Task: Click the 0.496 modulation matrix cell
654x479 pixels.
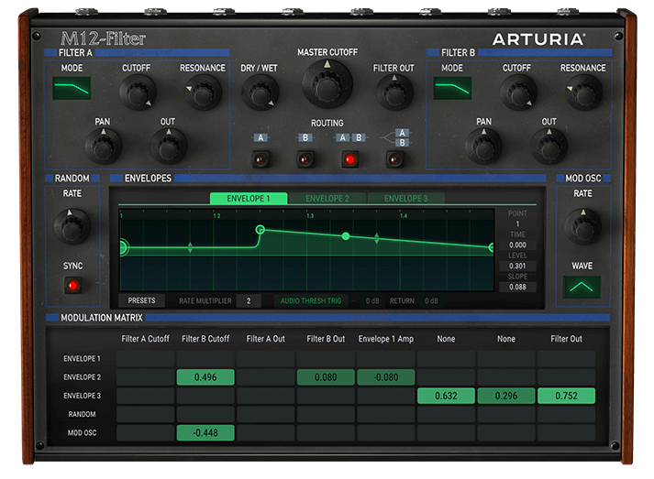Action: click(205, 377)
